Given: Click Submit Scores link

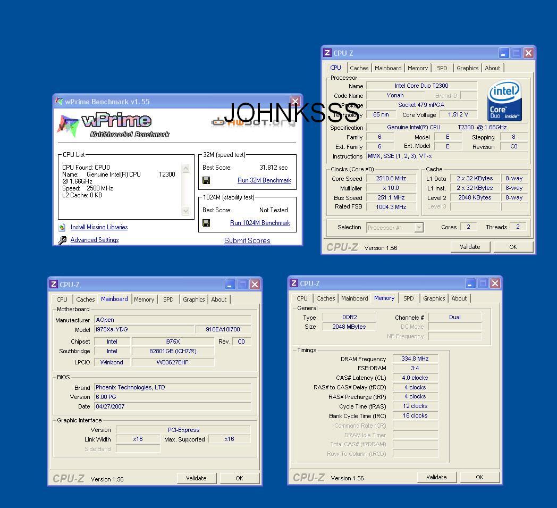Looking at the screenshot, I should point(247,240).
